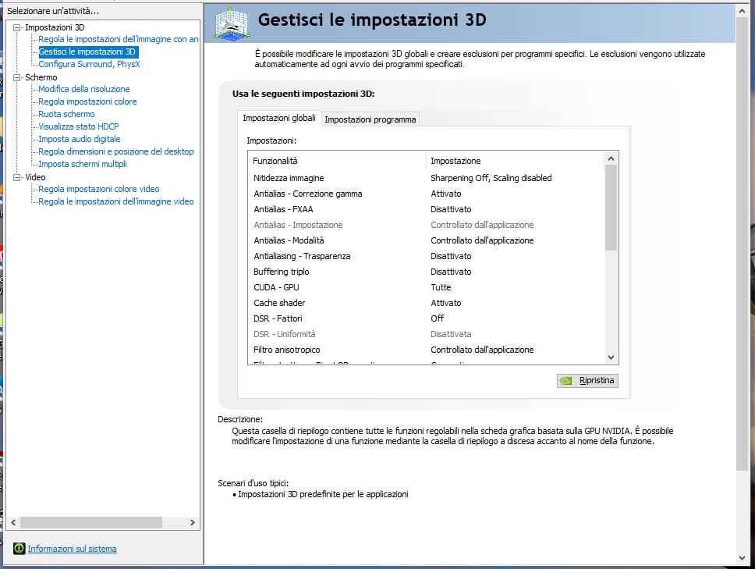Click Filtro anisotropico setting value
The image size is (755, 569).
point(482,350)
